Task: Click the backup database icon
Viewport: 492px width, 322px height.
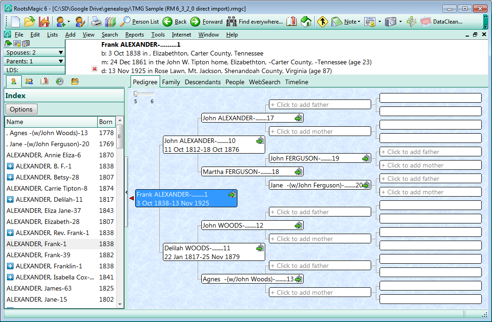Action: click(x=44, y=22)
